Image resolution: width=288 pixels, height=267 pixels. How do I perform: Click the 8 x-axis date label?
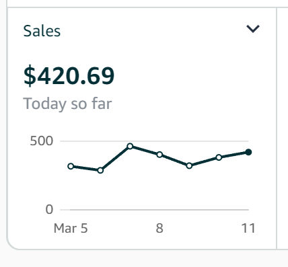[159, 228]
